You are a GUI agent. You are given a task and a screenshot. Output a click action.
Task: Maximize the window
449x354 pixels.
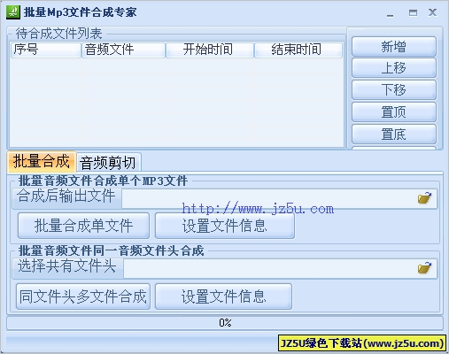[413, 12]
